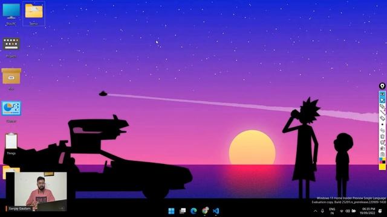Click the volume speaker tray icon
Image resolution: width=387 pixels, height=217 pixels.
pyautogui.click(x=348, y=211)
